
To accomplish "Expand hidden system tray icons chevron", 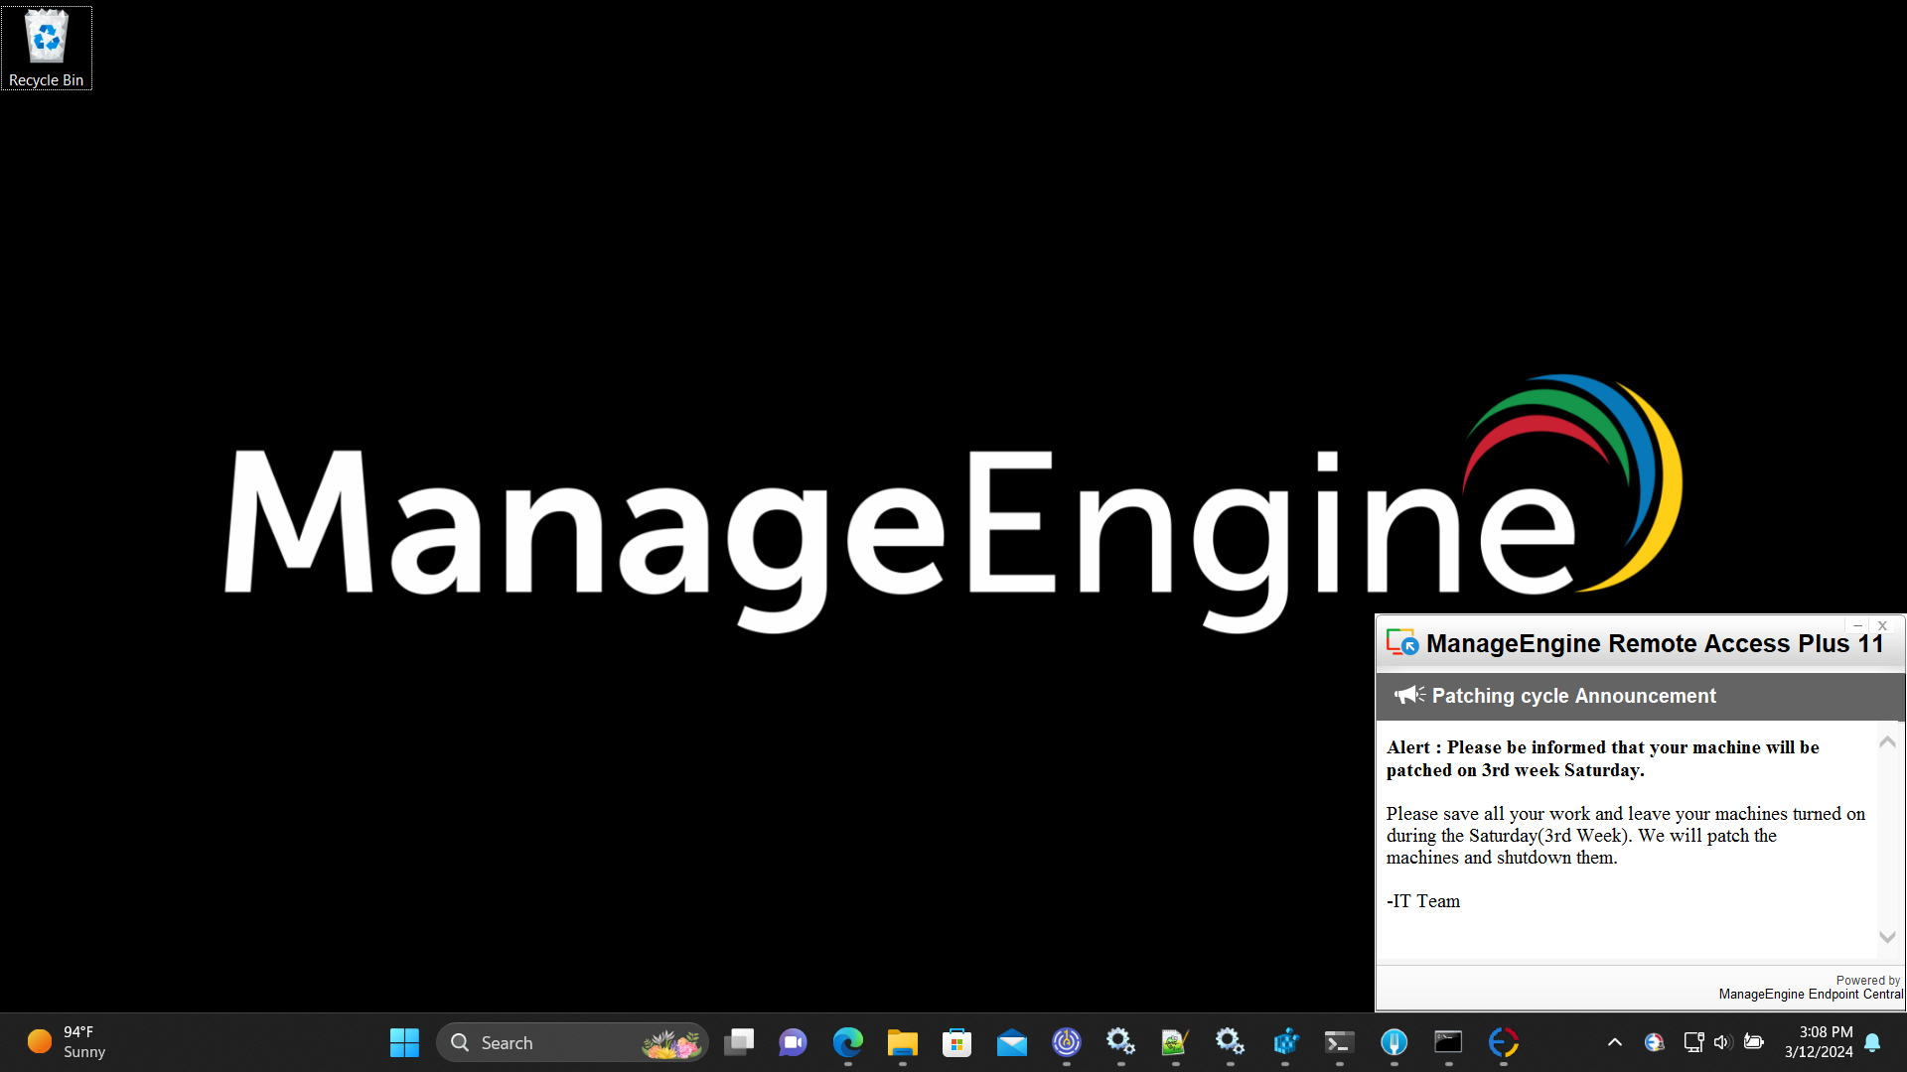I will (1615, 1042).
